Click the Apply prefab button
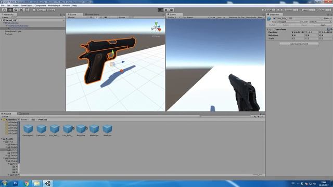Screen dimensions: 333x187 click(323, 25)
